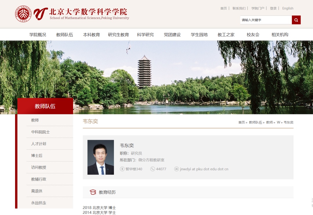The height and width of the screenshot is (215, 313).
Task: Open the 教师 sidebar entry
Action: click(x=35, y=120)
